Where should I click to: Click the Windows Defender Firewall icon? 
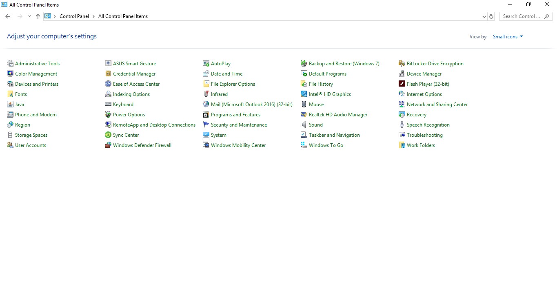click(108, 145)
